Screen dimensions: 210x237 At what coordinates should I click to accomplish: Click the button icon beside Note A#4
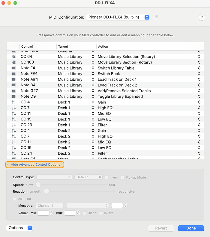[14, 79]
